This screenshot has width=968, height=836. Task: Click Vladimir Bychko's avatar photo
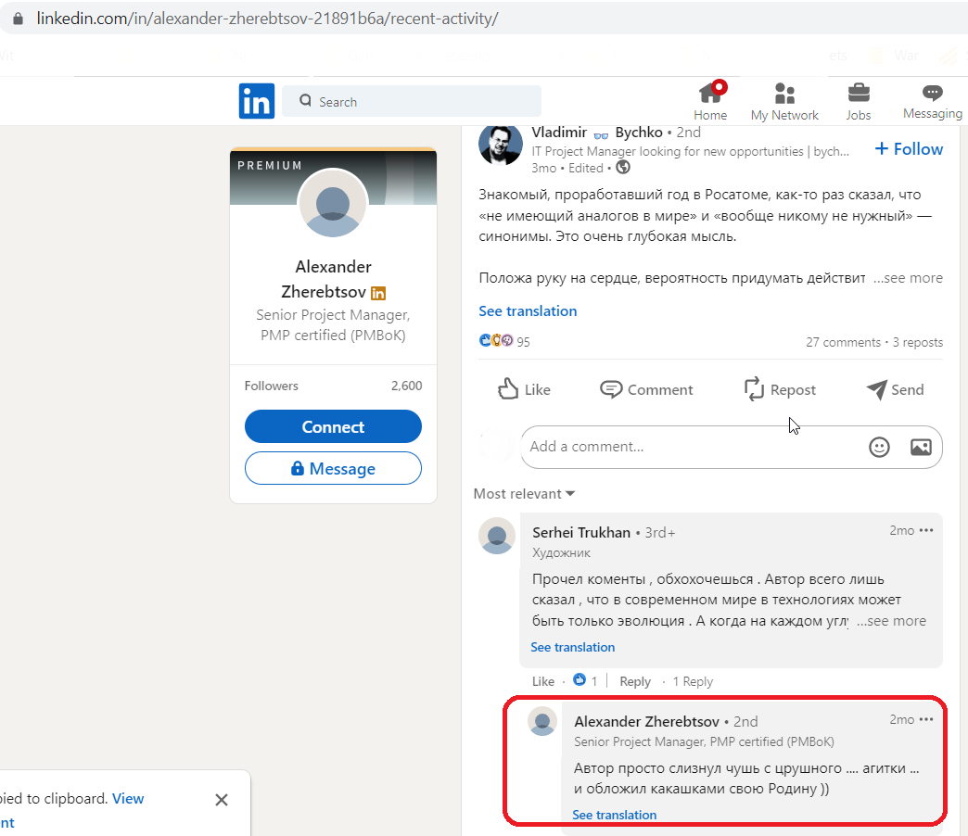[501, 146]
